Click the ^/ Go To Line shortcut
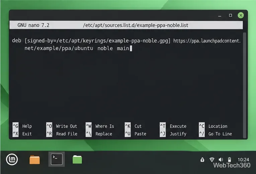The height and width of the screenshot is (174, 256). click(216, 134)
